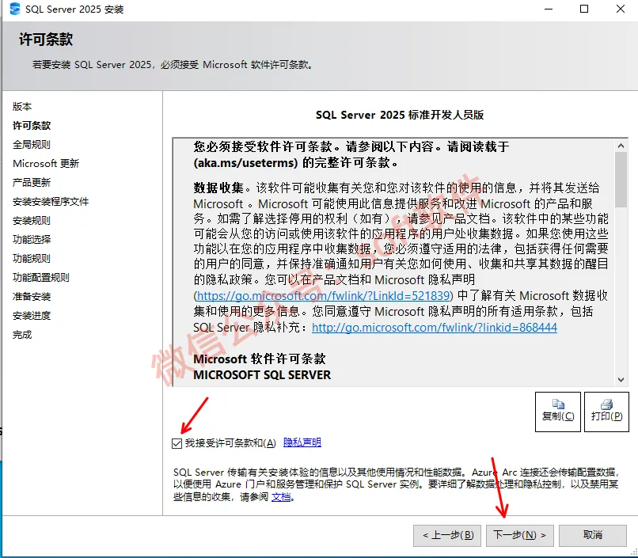Click the license text scrollbar thumb

pyautogui.click(x=621, y=180)
